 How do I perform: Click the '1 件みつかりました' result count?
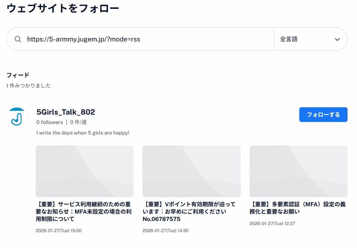click(29, 86)
